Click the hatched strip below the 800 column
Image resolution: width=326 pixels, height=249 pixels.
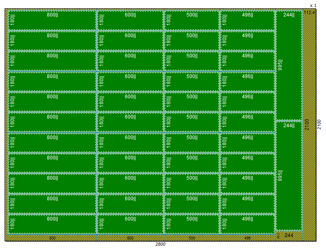pyautogui.click(x=52, y=238)
